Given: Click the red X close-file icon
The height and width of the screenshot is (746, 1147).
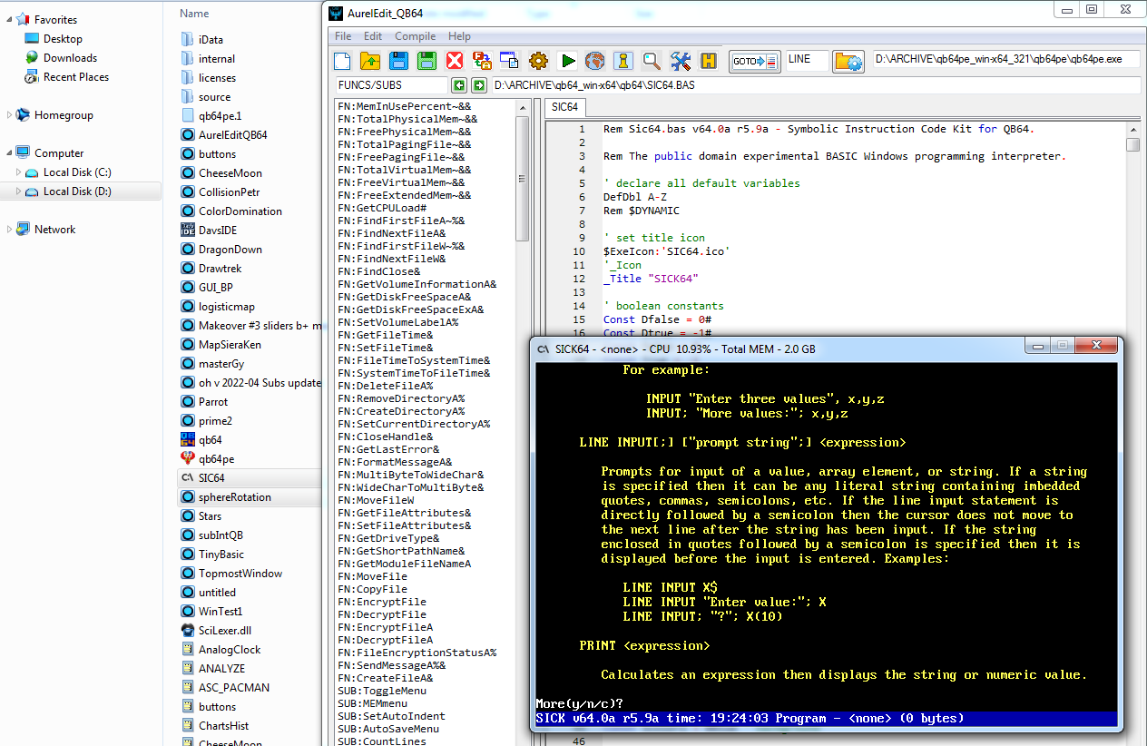Looking at the screenshot, I should pos(455,61).
